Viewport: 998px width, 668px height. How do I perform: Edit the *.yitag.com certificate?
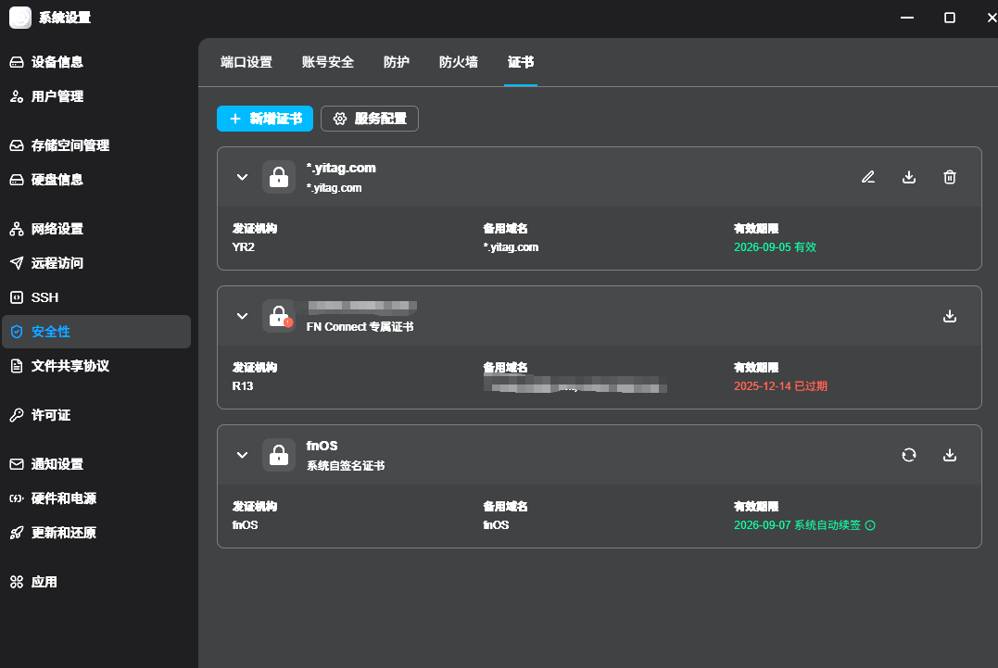(868, 177)
